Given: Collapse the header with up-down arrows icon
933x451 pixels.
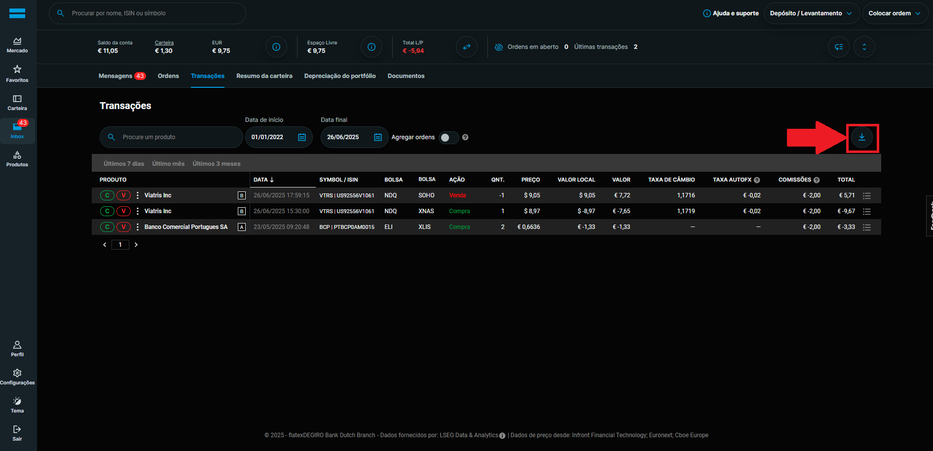Looking at the screenshot, I should (864, 47).
